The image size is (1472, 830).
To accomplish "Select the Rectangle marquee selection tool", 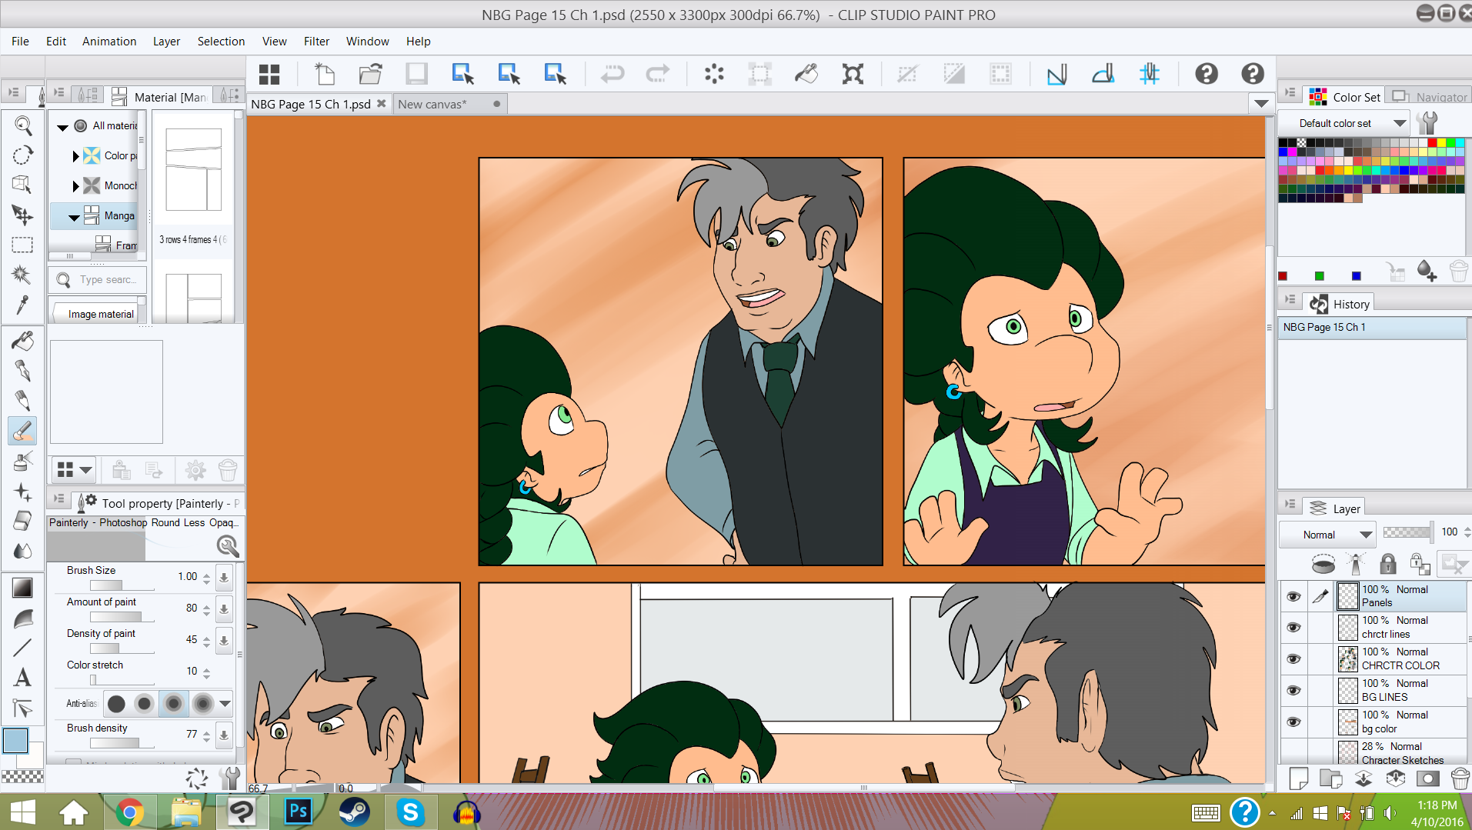I will pyautogui.click(x=22, y=245).
